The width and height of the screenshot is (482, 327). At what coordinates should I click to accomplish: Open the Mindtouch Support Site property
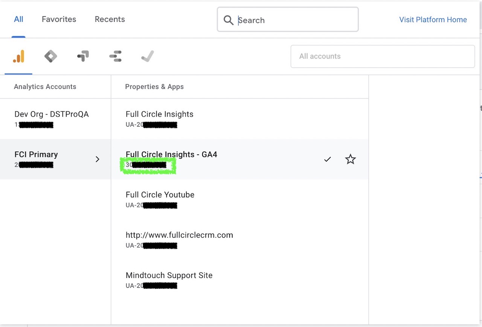(x=240, y=280)
